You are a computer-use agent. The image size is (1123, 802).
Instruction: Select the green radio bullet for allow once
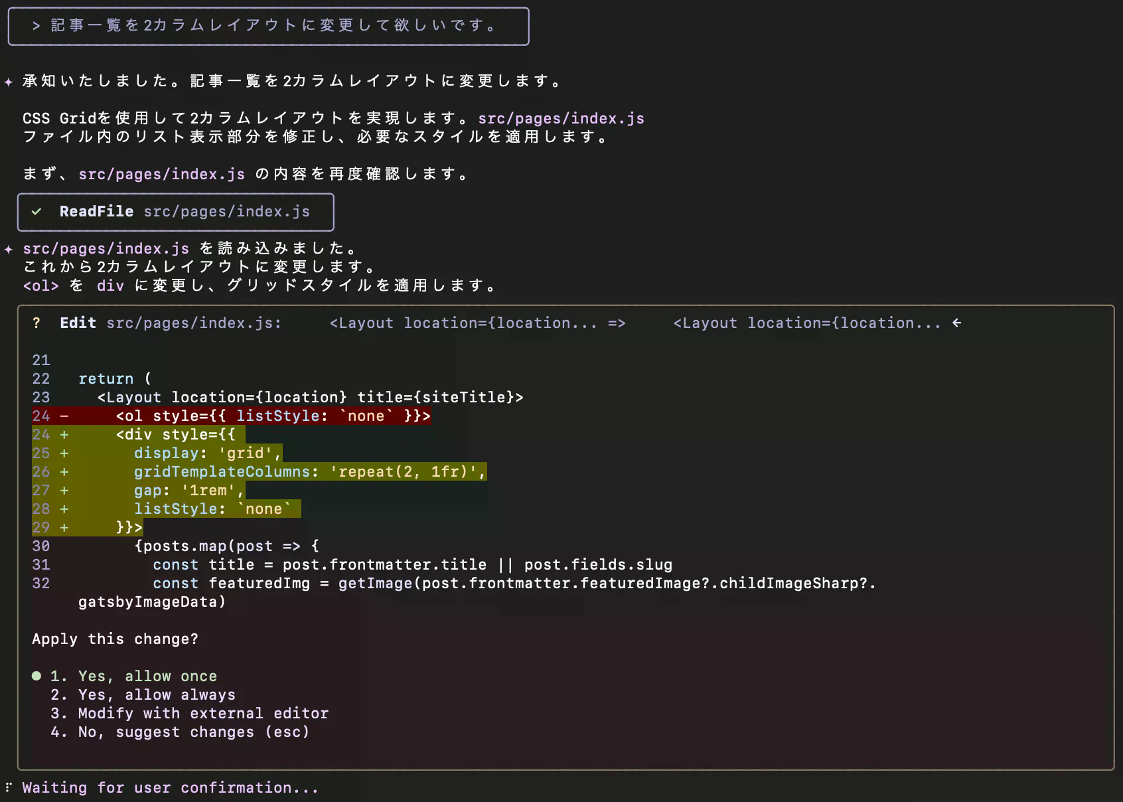[x=37, y=676]
